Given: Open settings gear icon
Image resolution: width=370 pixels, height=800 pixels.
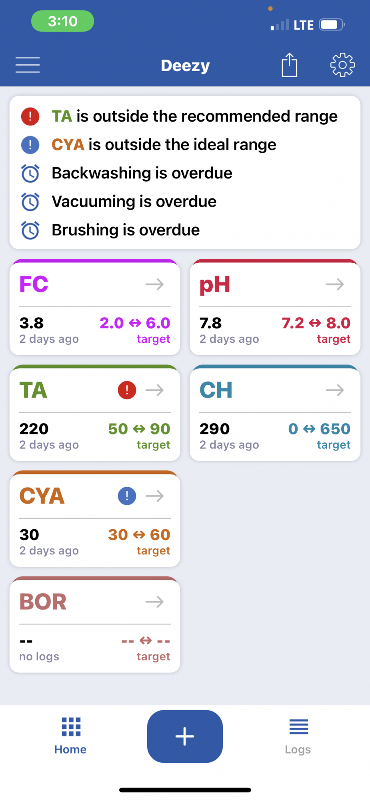Looking at the screenshot, I should [x=342, y=65].
